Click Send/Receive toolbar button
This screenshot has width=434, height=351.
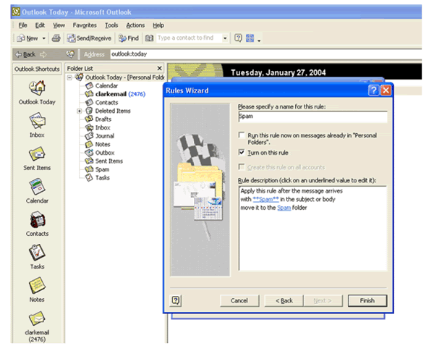(89, 38)
